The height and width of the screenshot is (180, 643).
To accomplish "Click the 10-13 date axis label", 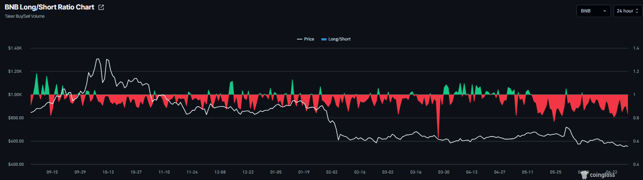I will coord(108,172).
